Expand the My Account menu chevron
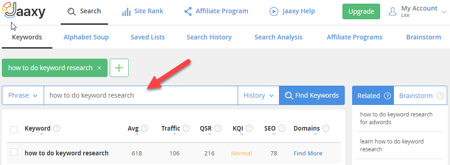 444,11
